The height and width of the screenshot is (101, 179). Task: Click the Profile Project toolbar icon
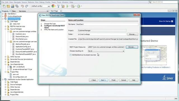coord(79,6)
